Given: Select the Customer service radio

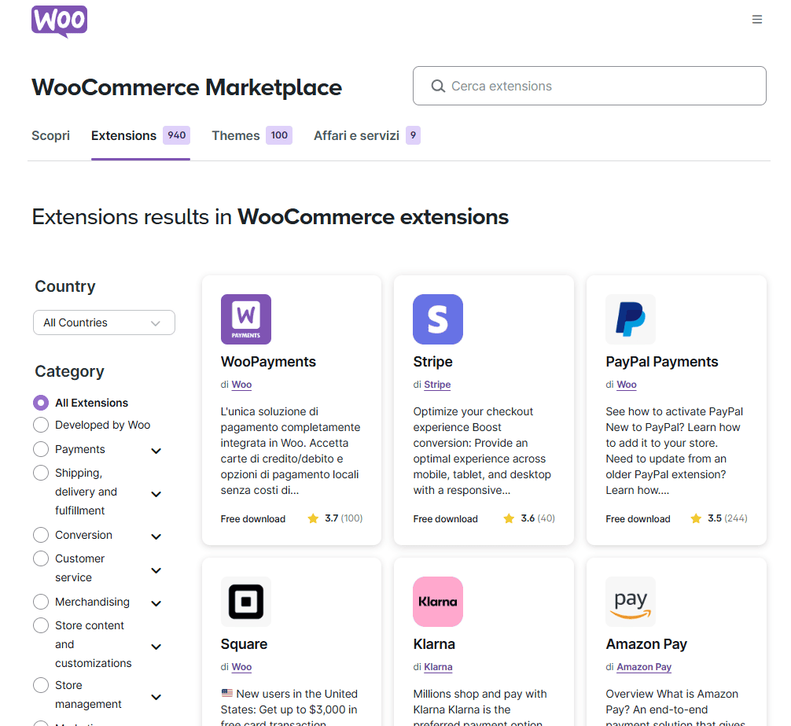Looking at the screenshot, I should [41, 558].
